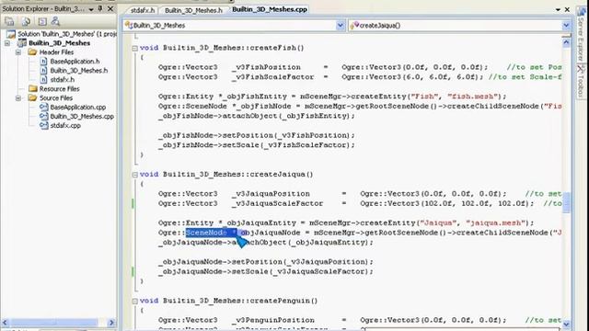Select Builtin_3D_Meshes.cpp in Solution Explorer
589x331 pixels.
[82, 117]
